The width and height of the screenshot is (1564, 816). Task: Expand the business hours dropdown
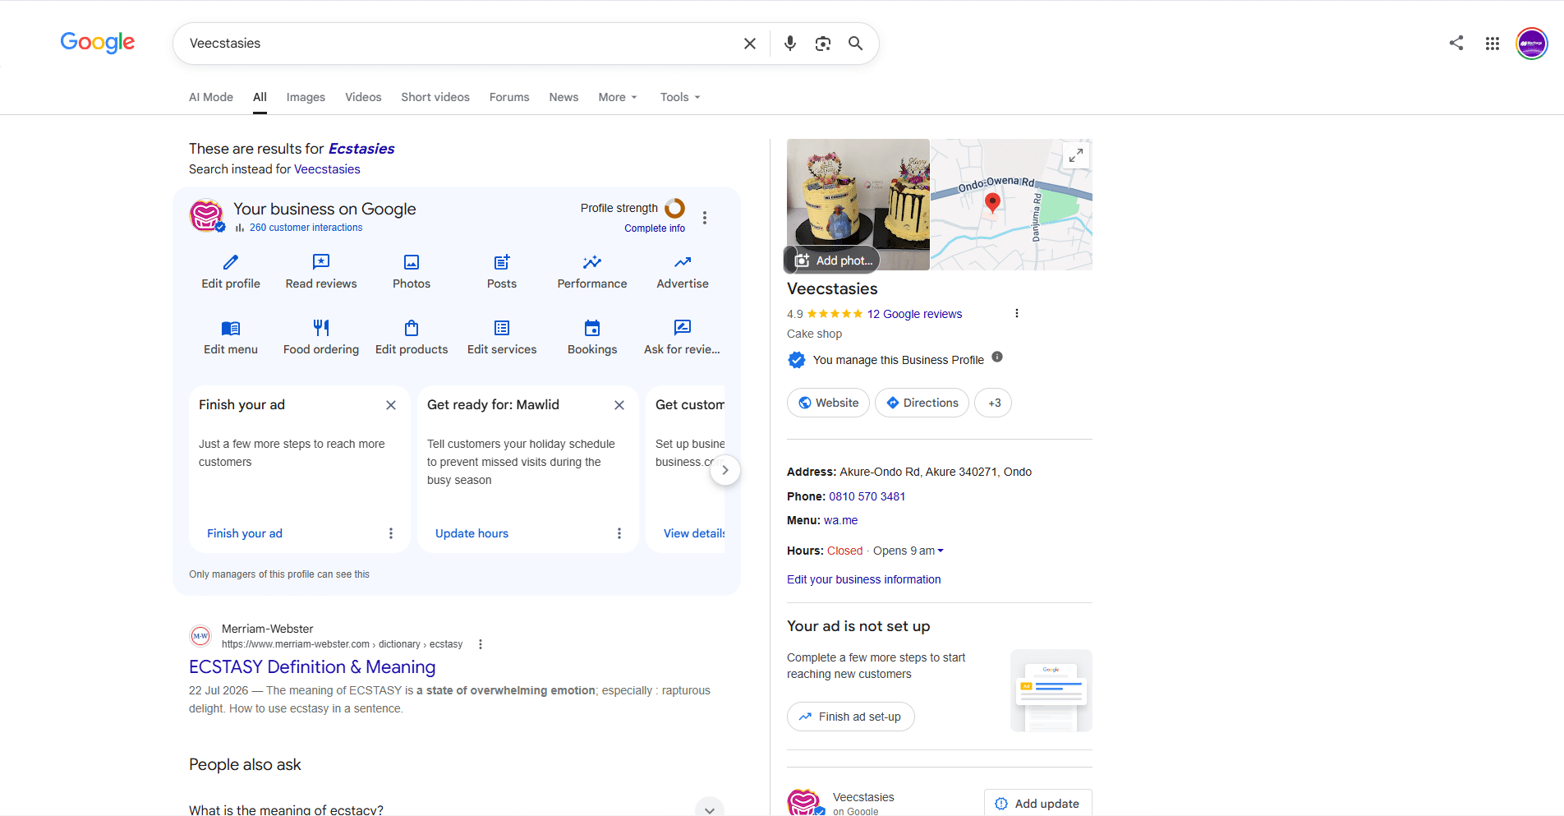click(941, 551)
